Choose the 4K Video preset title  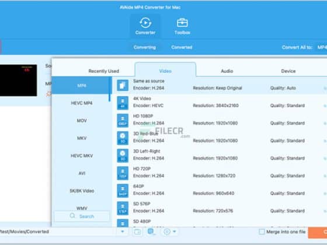142,99
